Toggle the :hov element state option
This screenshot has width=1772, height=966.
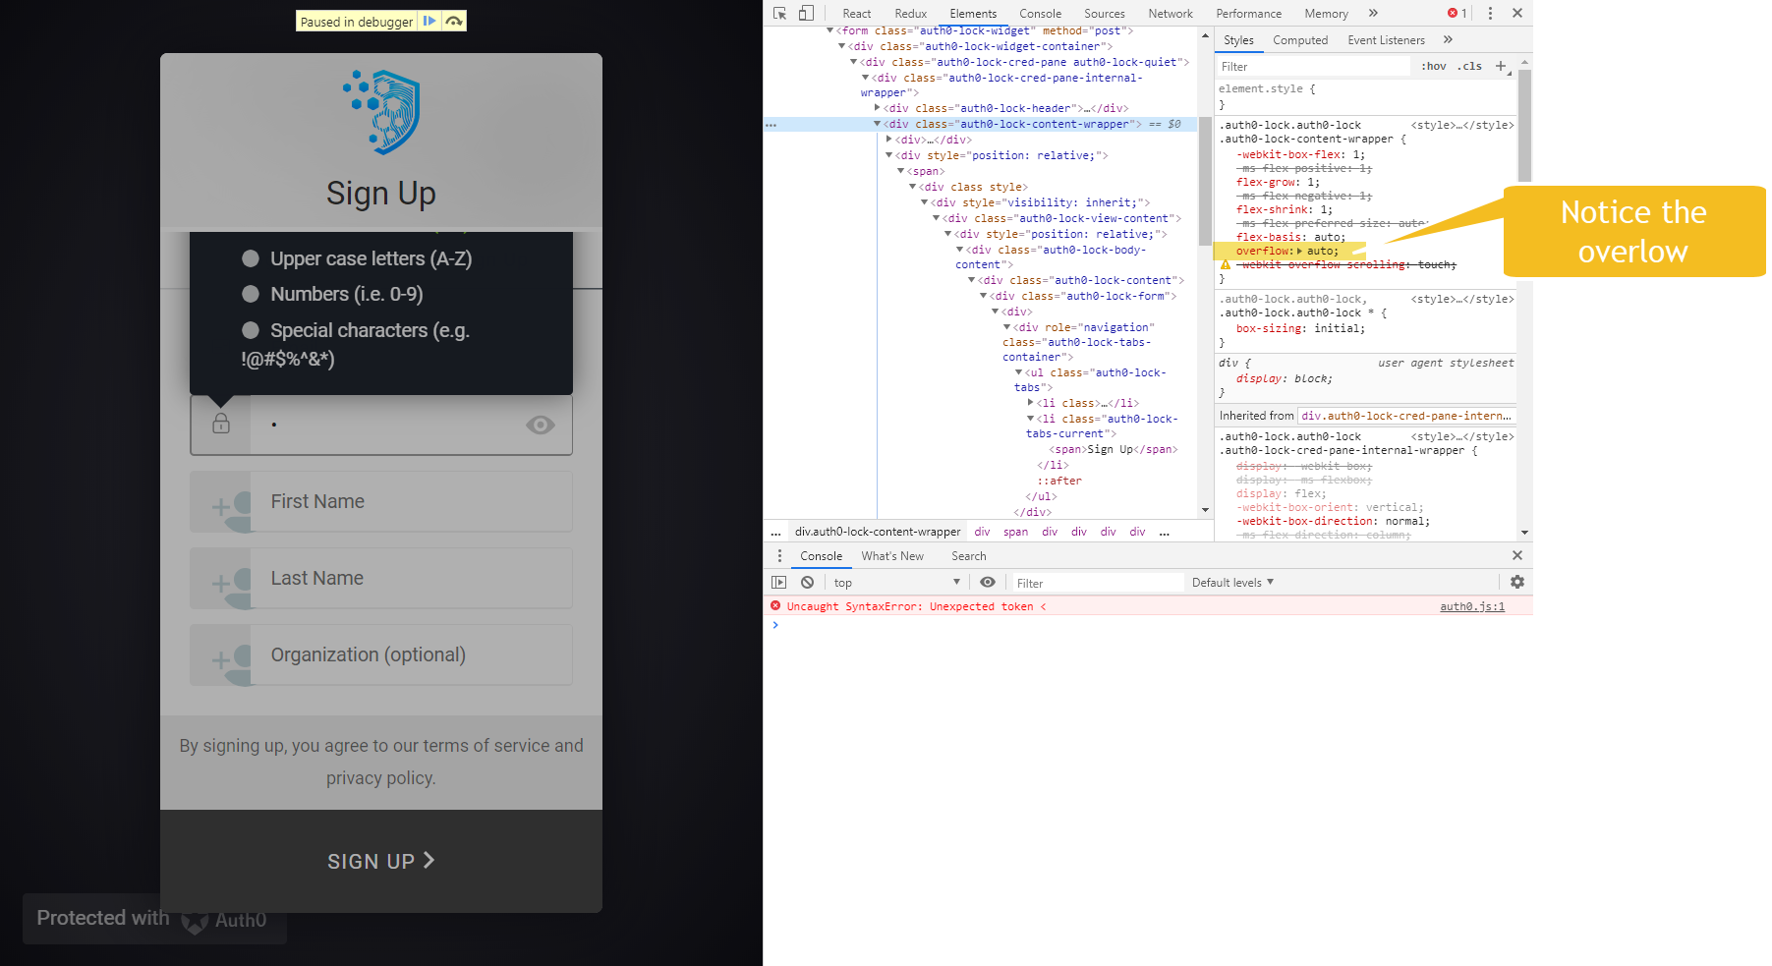pyautogui.click(x=1434, y=66)
